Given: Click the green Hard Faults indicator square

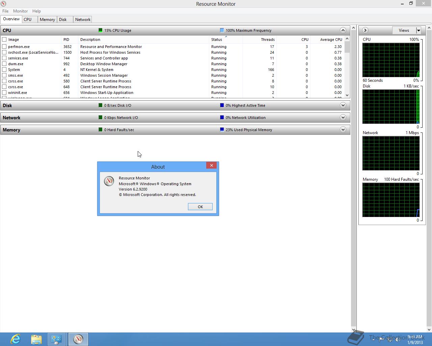Looking at the screenshot, I should pos(100,129).
